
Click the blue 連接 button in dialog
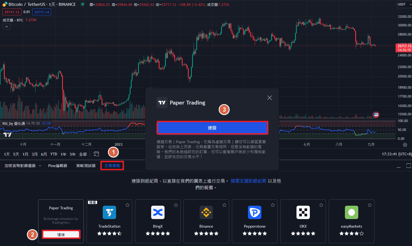click(212, 128)
